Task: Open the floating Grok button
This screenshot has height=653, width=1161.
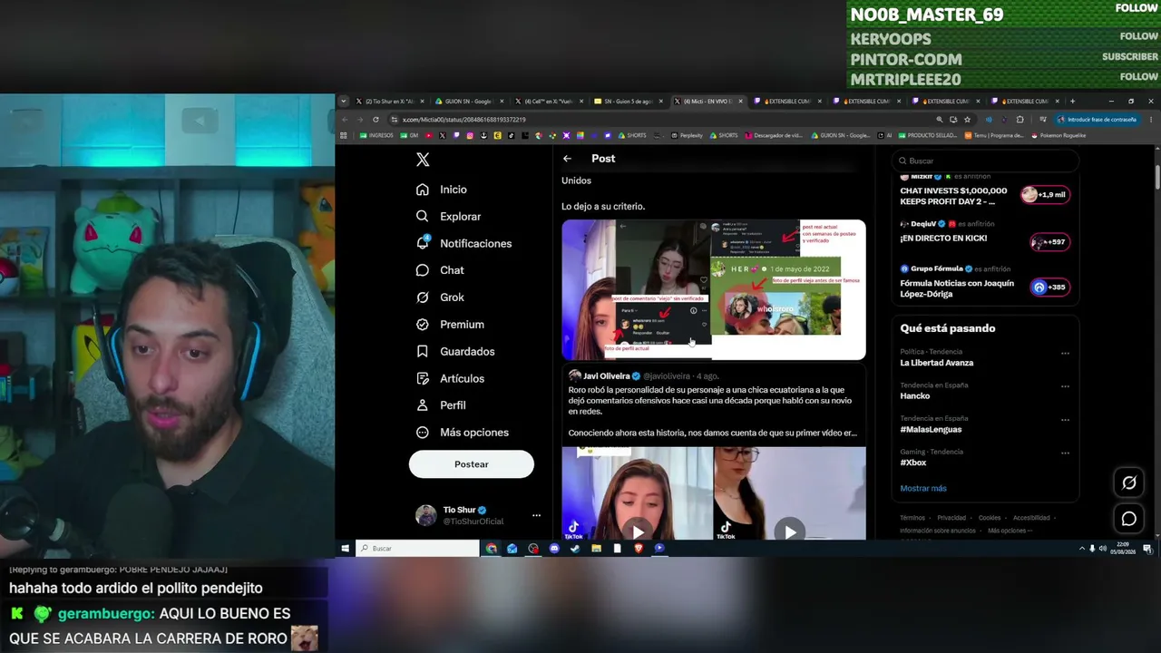Action: [x=1129, y=482]
